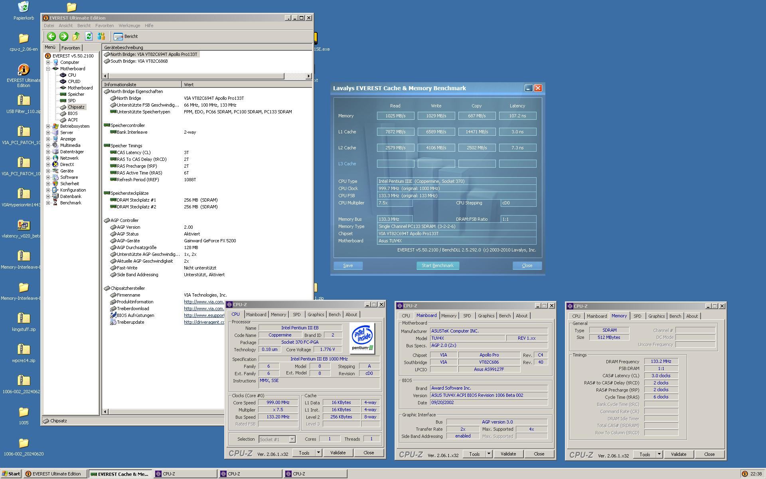Screen dimensions: 766x479
Task: Click the green Back arrow in EVEREST toolbar
Action: point(51,36)
